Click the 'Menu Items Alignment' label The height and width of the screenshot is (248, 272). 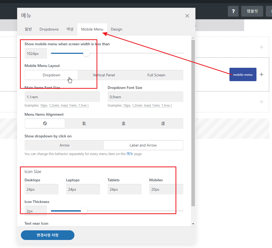pos(44,114)
